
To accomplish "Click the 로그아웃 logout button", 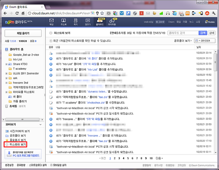I will coord(160,22).
